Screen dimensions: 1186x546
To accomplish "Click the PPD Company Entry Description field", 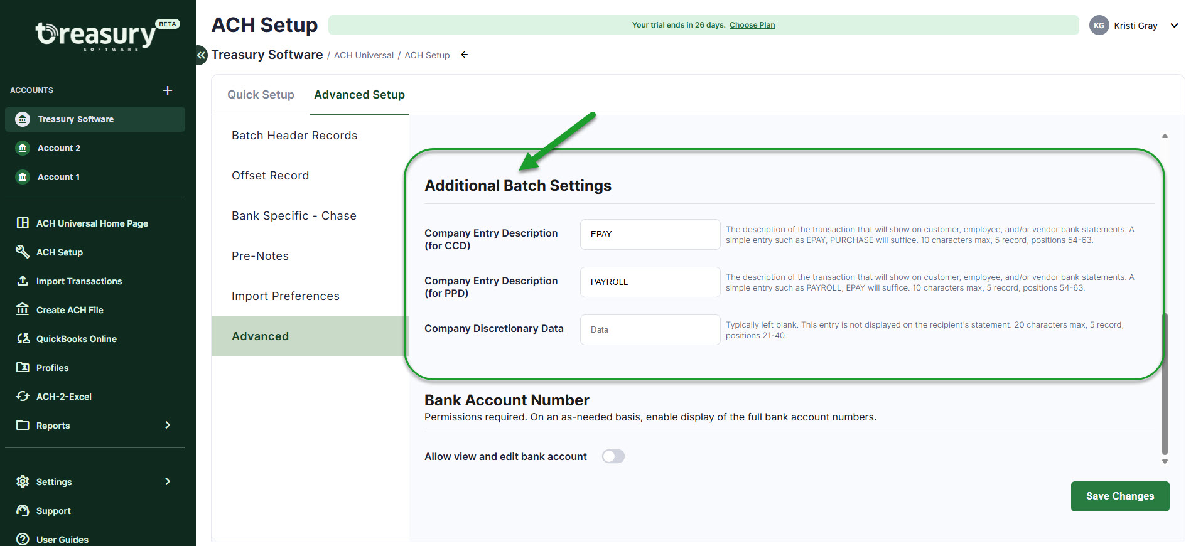I will pos(650,282).
